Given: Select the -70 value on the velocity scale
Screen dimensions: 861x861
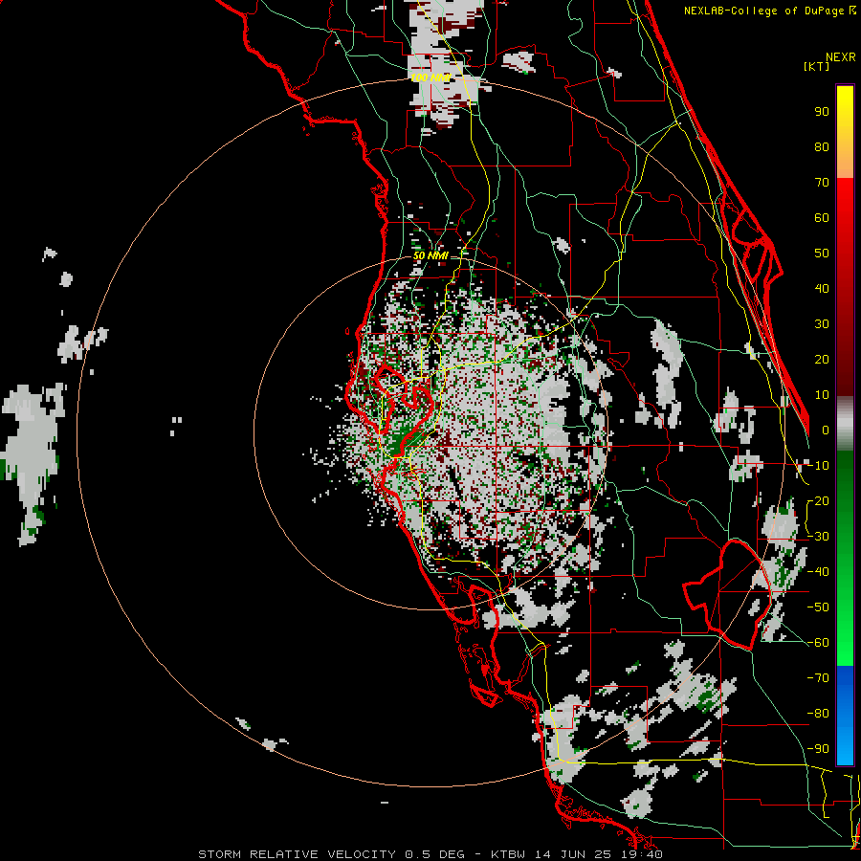Looking at the screenshot, I should tap(818, 678).
